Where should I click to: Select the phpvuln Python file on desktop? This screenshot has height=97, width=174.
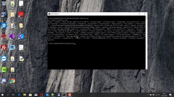[x=21, y=59]
